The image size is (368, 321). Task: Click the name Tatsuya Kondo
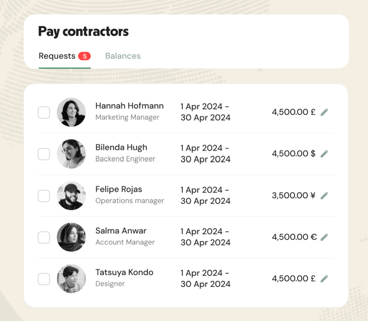point(124,272)
